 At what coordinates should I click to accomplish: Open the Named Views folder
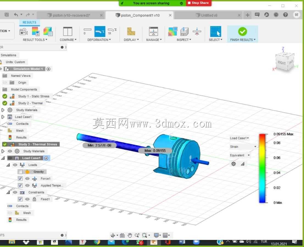[21, 76]
